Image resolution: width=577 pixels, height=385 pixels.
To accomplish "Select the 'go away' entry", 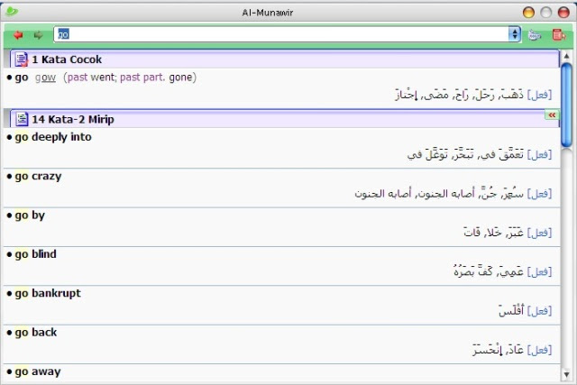I will tap(38, 371).
